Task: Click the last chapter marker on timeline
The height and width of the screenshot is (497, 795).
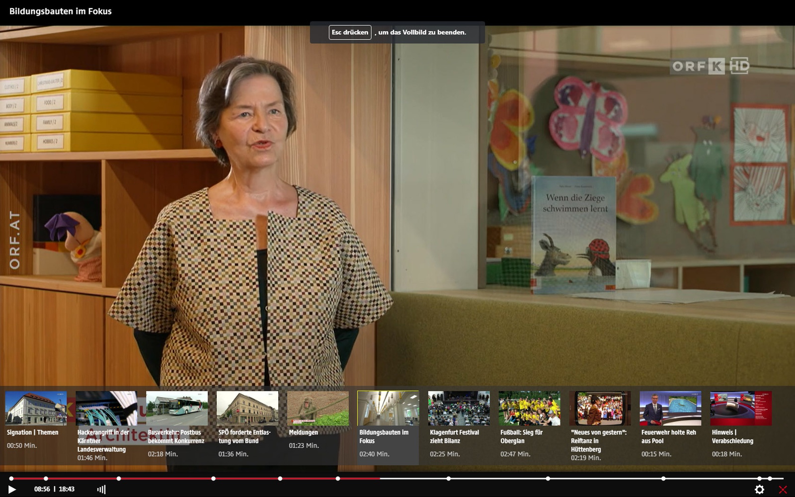Action: (x=770, y=479)
